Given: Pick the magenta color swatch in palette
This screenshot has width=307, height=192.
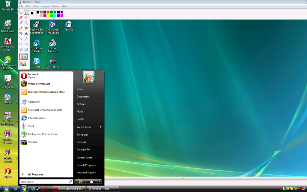Looking at the screenshot, I should (x=62, y=16).
